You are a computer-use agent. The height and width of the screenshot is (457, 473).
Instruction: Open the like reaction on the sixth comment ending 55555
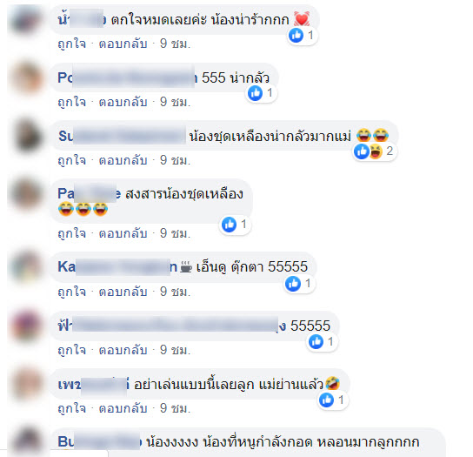[x=316, y=341]
